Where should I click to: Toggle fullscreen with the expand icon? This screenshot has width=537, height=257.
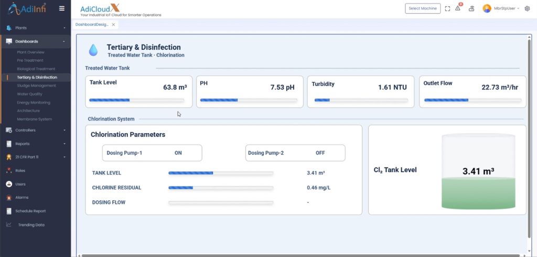[447, 8]
